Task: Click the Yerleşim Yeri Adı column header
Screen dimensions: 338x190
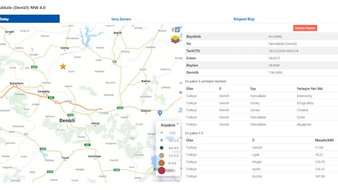Action: click(x=309, y=89)
